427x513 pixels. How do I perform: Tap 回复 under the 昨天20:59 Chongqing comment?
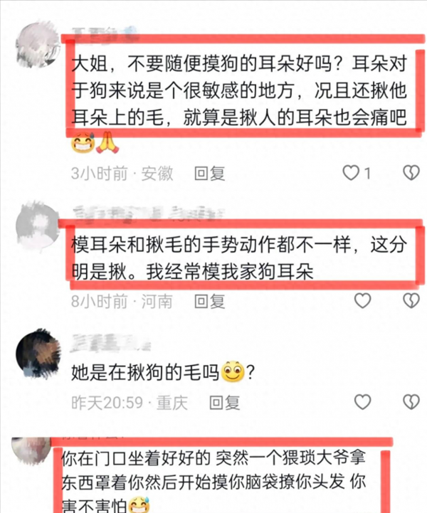click(225, 403)
